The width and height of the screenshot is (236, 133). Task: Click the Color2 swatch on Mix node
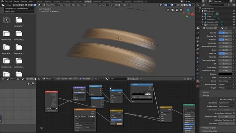point(119,124)
